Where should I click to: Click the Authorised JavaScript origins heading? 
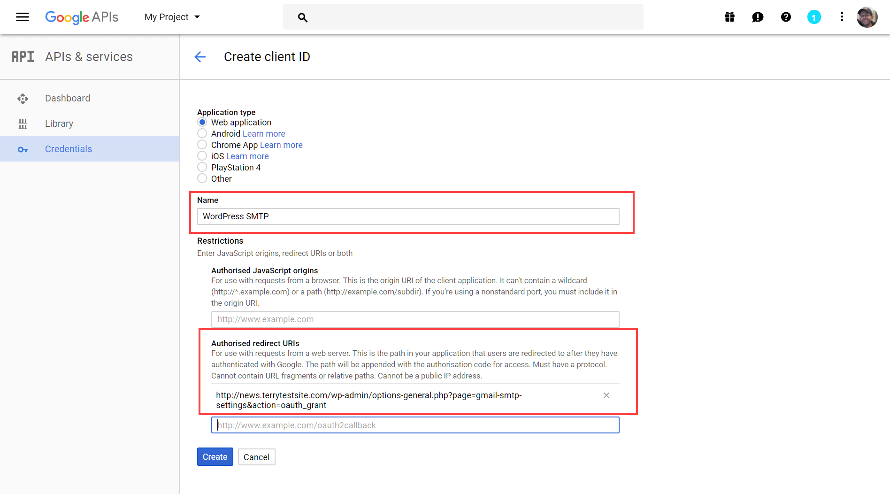click(x=265, y=270)
